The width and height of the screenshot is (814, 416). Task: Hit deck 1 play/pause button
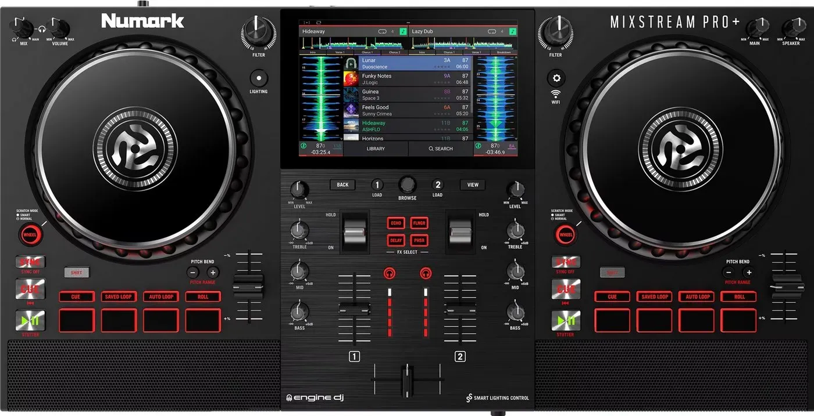(x=30, y=320)
